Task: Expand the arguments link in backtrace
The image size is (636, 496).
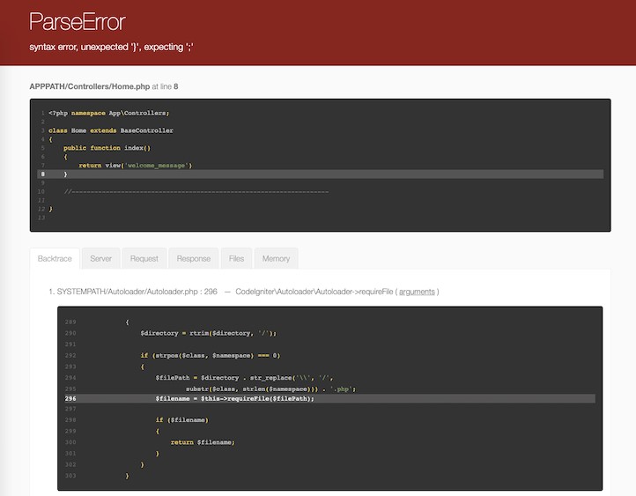Action: [418, 292]
